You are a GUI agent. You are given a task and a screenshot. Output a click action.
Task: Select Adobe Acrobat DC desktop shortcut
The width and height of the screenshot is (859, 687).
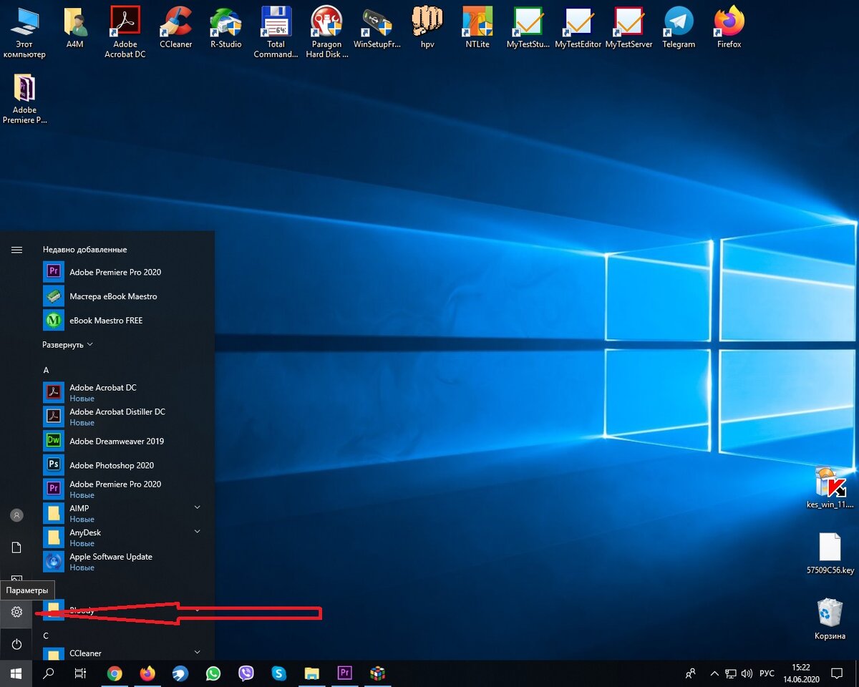click(125, 33)
